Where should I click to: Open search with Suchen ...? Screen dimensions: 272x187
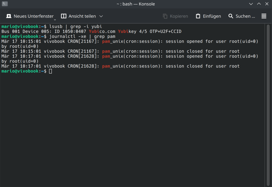coord(242,16)
